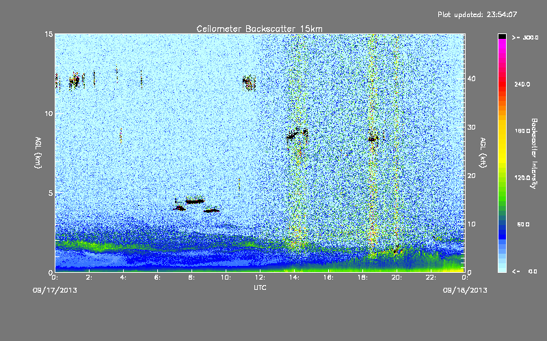This screenshot has height=341, width=547.
Task: Click the 10 kft tick label
Action: (x=471, y=224)
